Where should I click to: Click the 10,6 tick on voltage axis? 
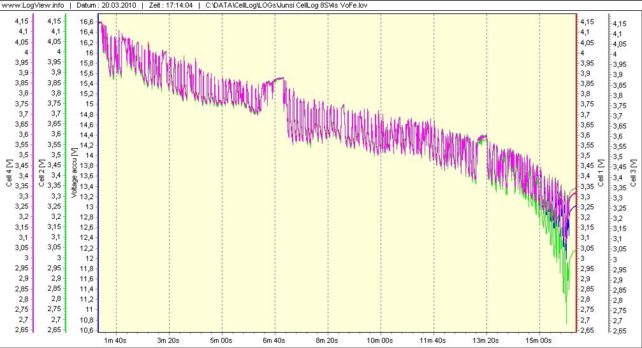(x=87, y=330)
